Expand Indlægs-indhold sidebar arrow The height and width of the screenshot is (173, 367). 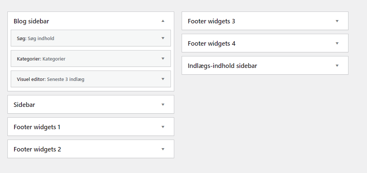click(x=337, y=66)
